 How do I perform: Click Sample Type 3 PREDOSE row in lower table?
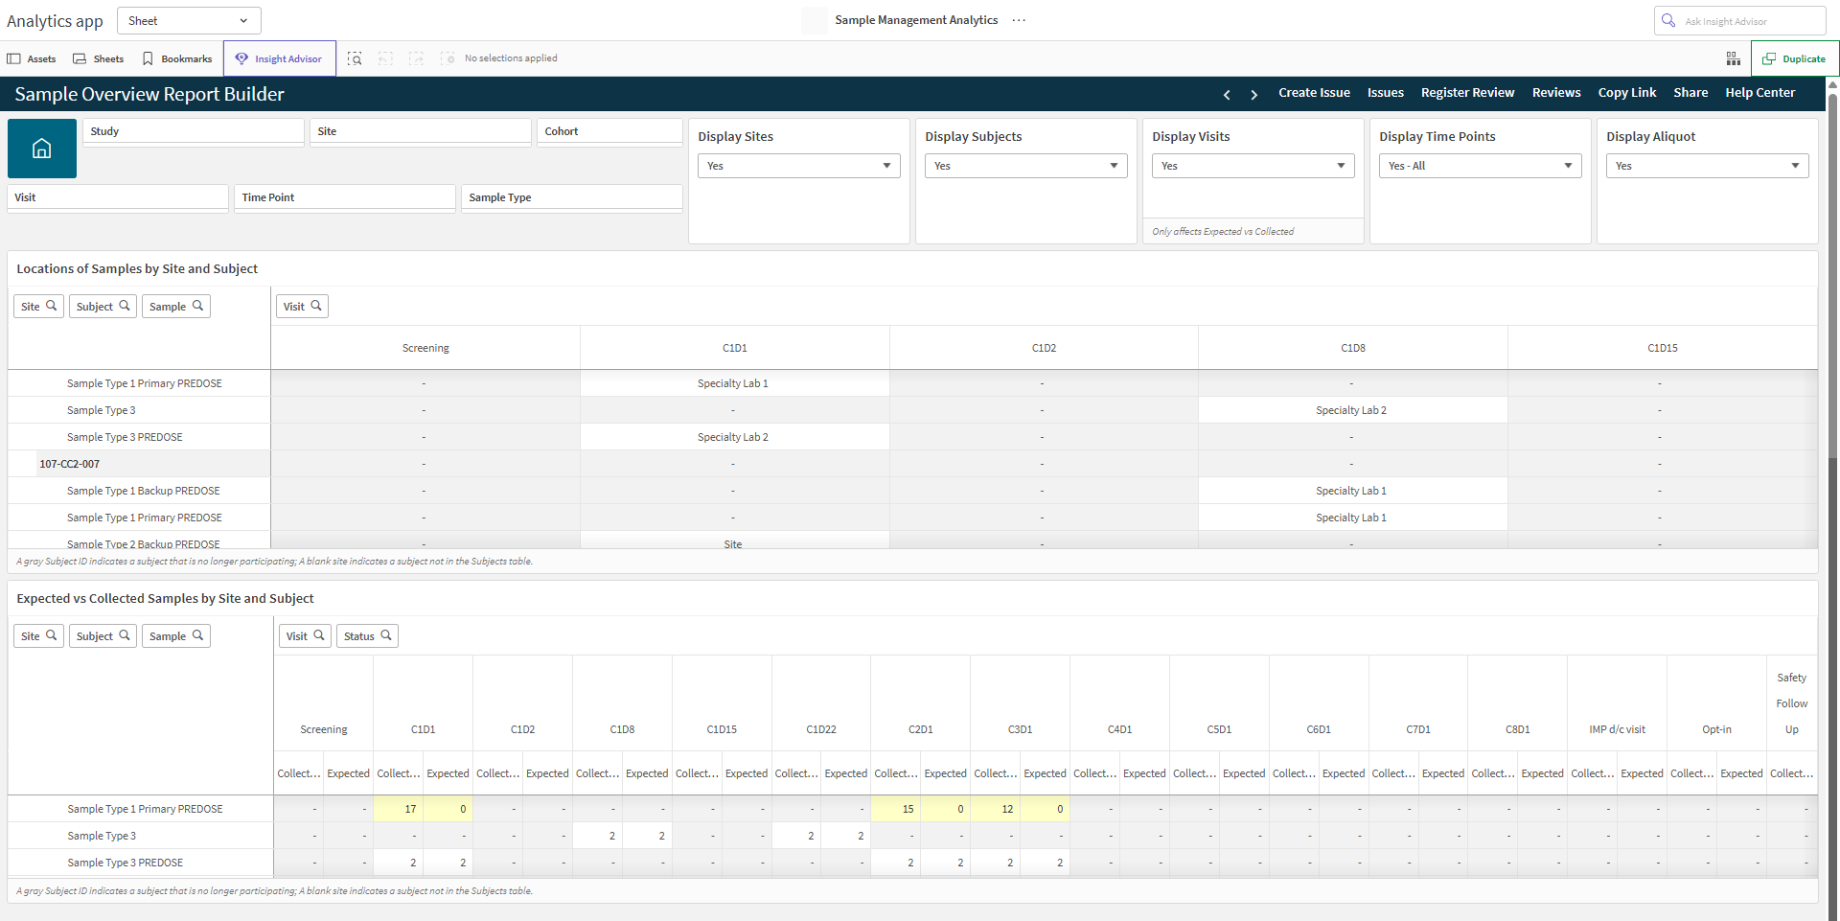pyautogui.click(x=141, y=863)
